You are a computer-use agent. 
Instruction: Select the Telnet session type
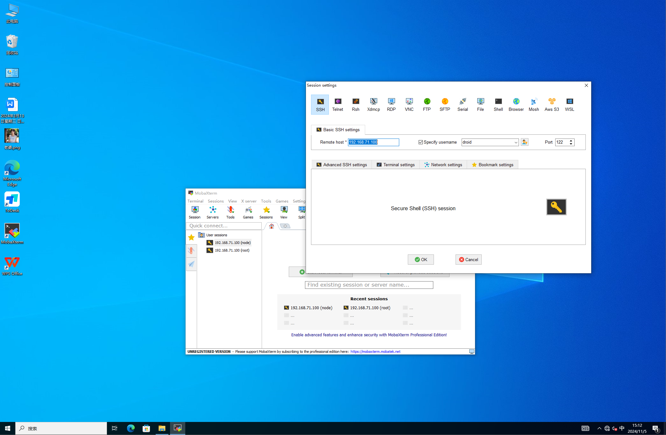(337, 104)
